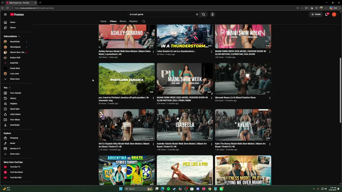Play the SIRI model walk thumbnail

click(x=127, y=125)
